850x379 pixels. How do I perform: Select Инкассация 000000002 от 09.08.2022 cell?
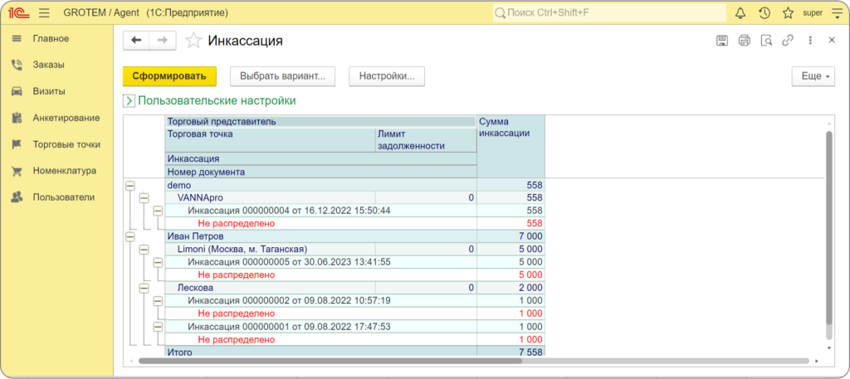[x=321, y=300]
